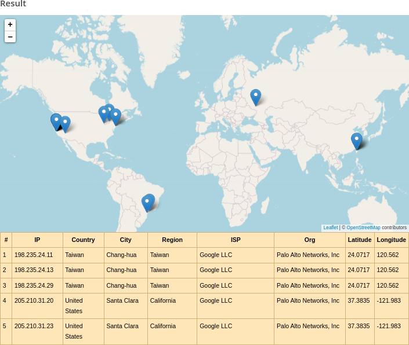Click Chang-hua city in row 1

(121, 255)
